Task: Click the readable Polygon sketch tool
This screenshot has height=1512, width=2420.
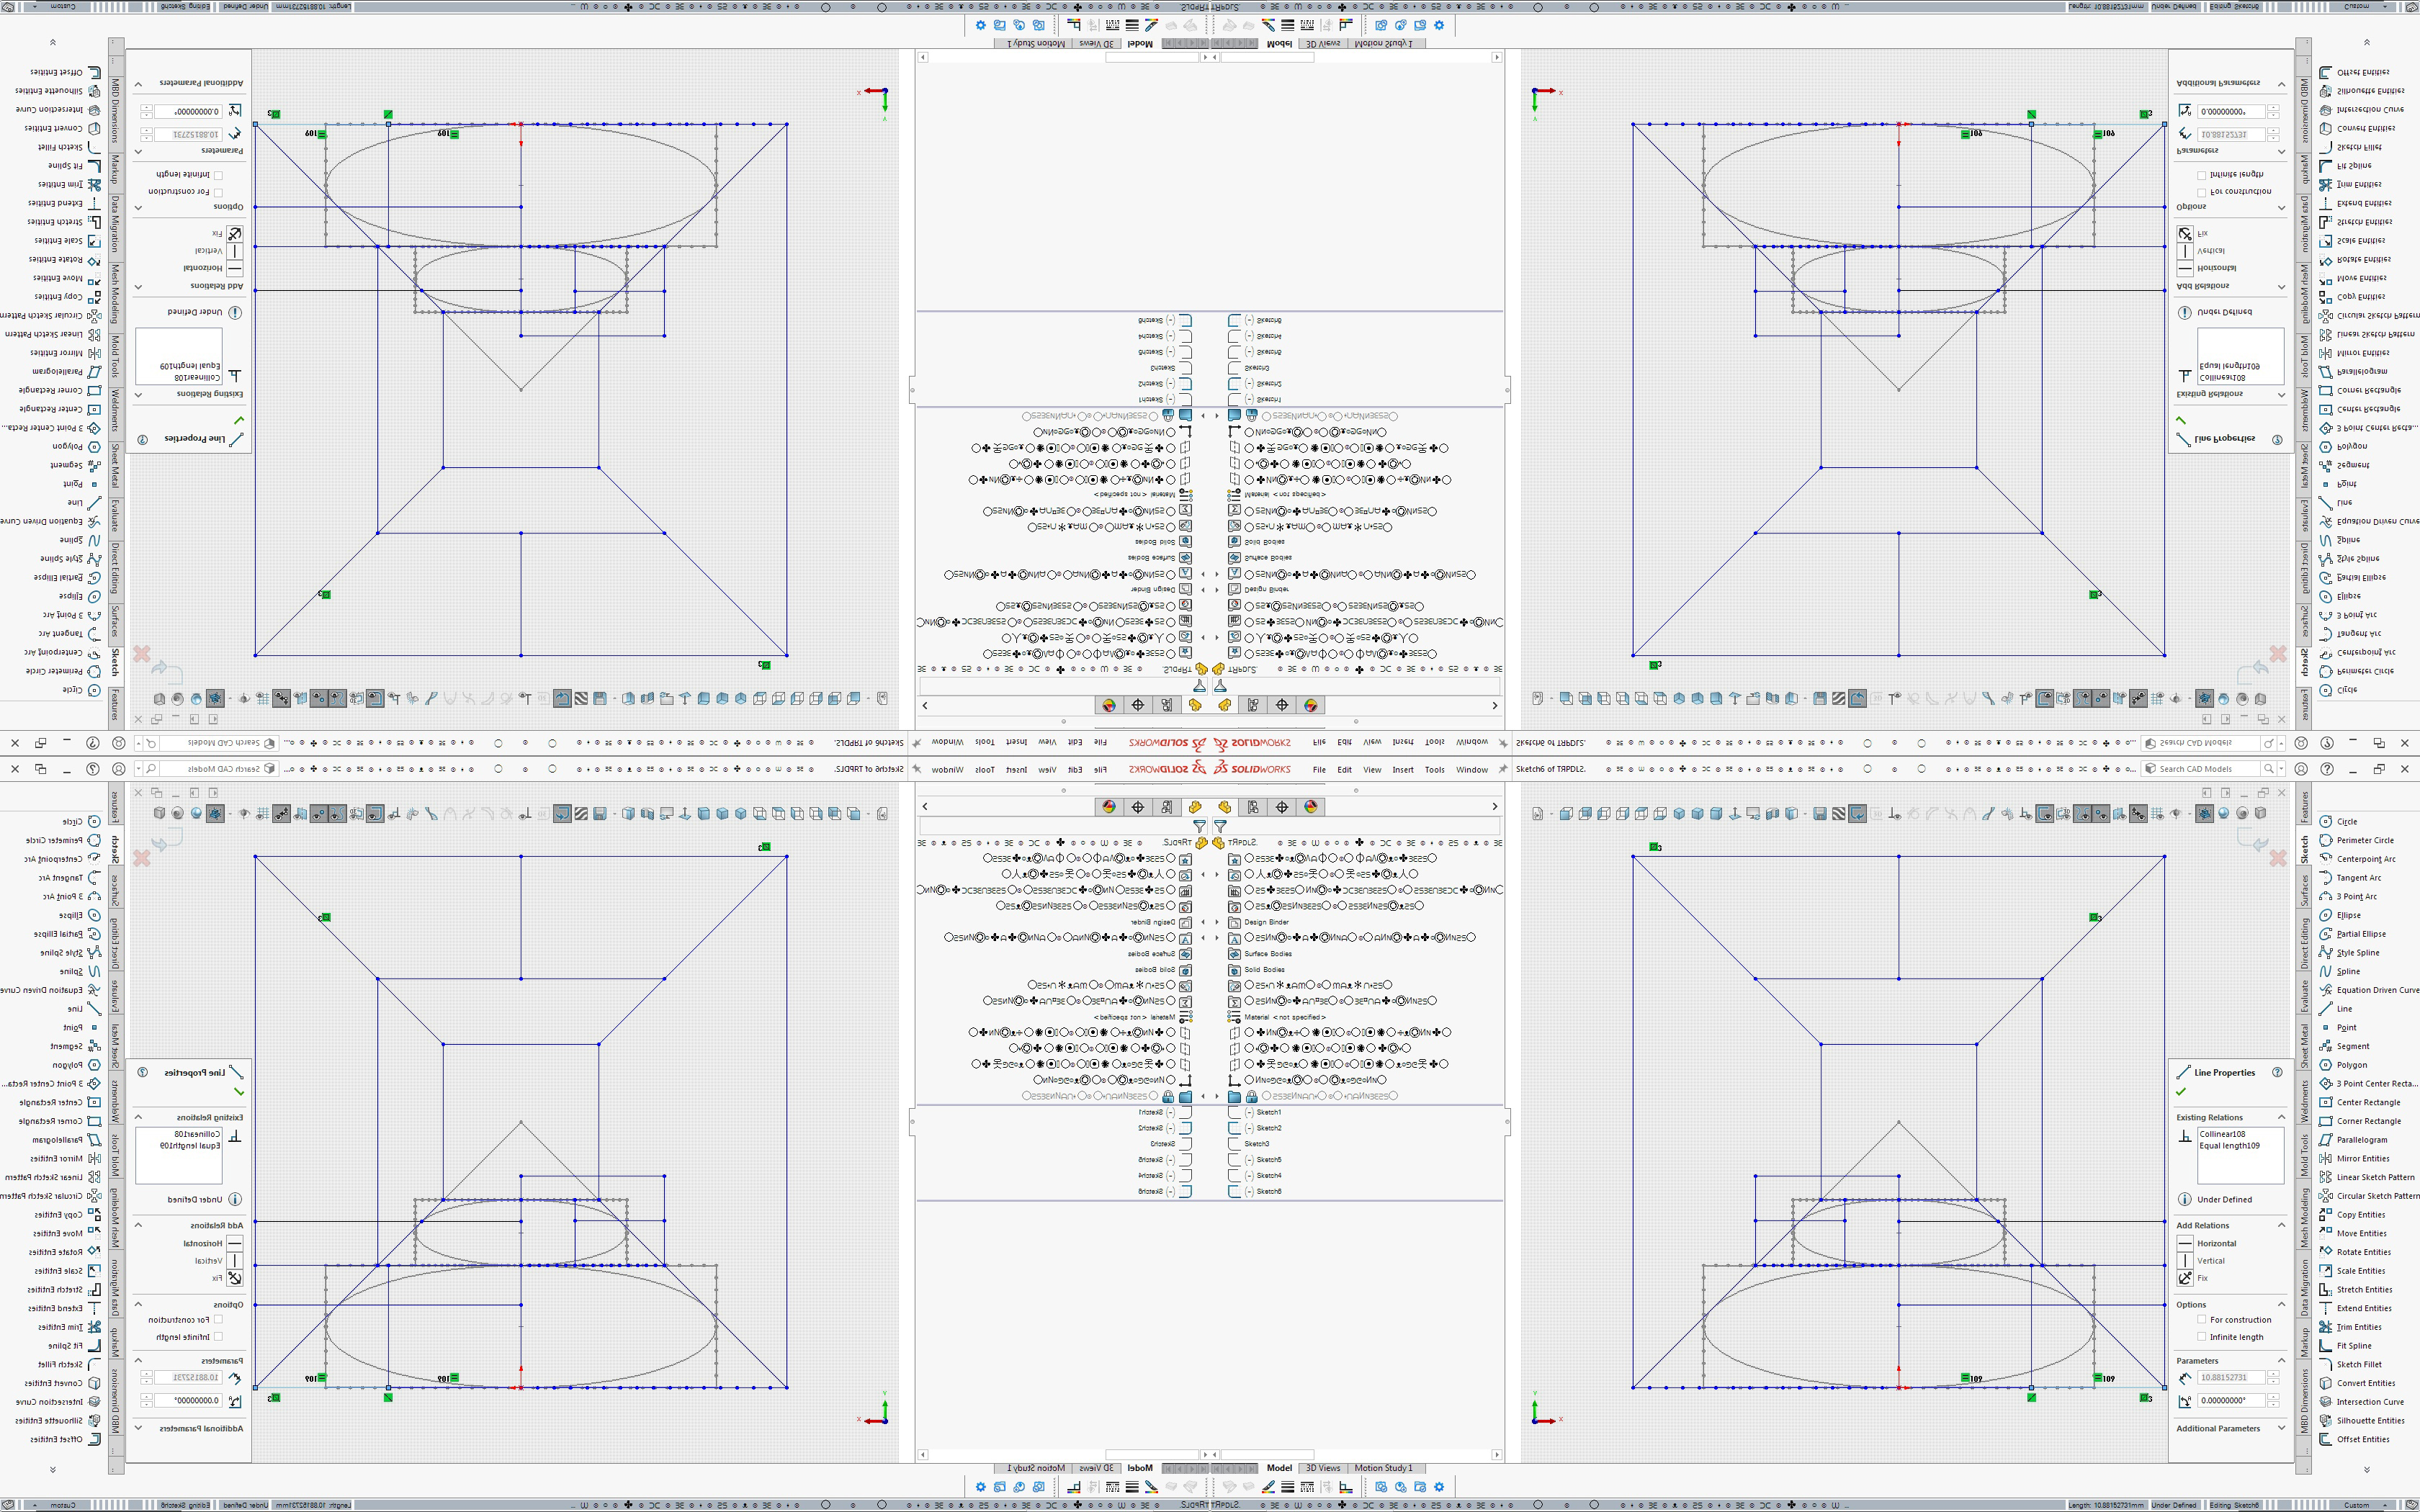Action: [x=2351, y=1065]
